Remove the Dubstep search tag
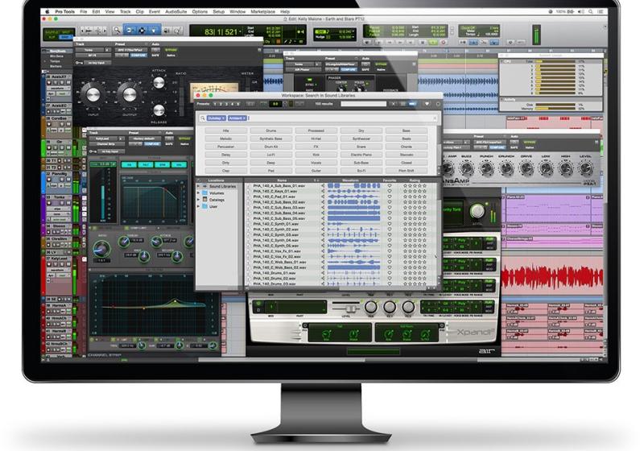 225,118
